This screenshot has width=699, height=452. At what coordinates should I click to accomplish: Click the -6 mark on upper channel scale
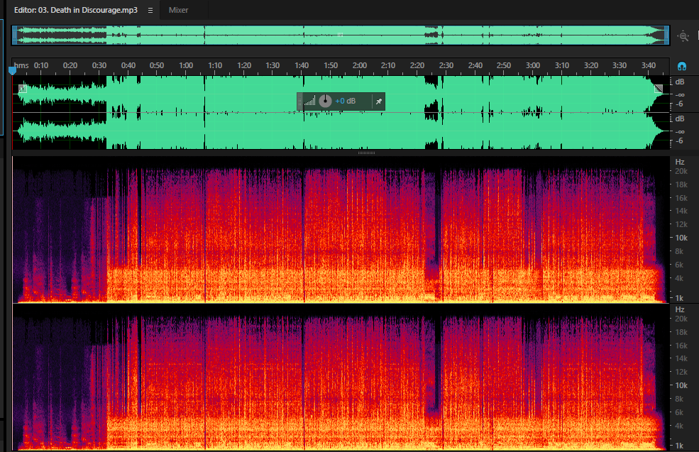[679, 104]
